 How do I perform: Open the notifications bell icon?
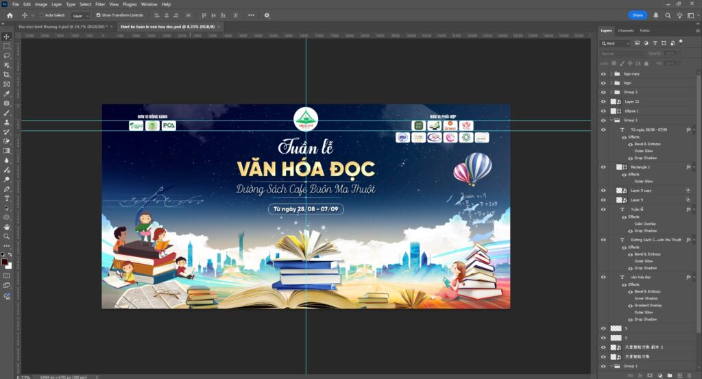coord(656,15)
